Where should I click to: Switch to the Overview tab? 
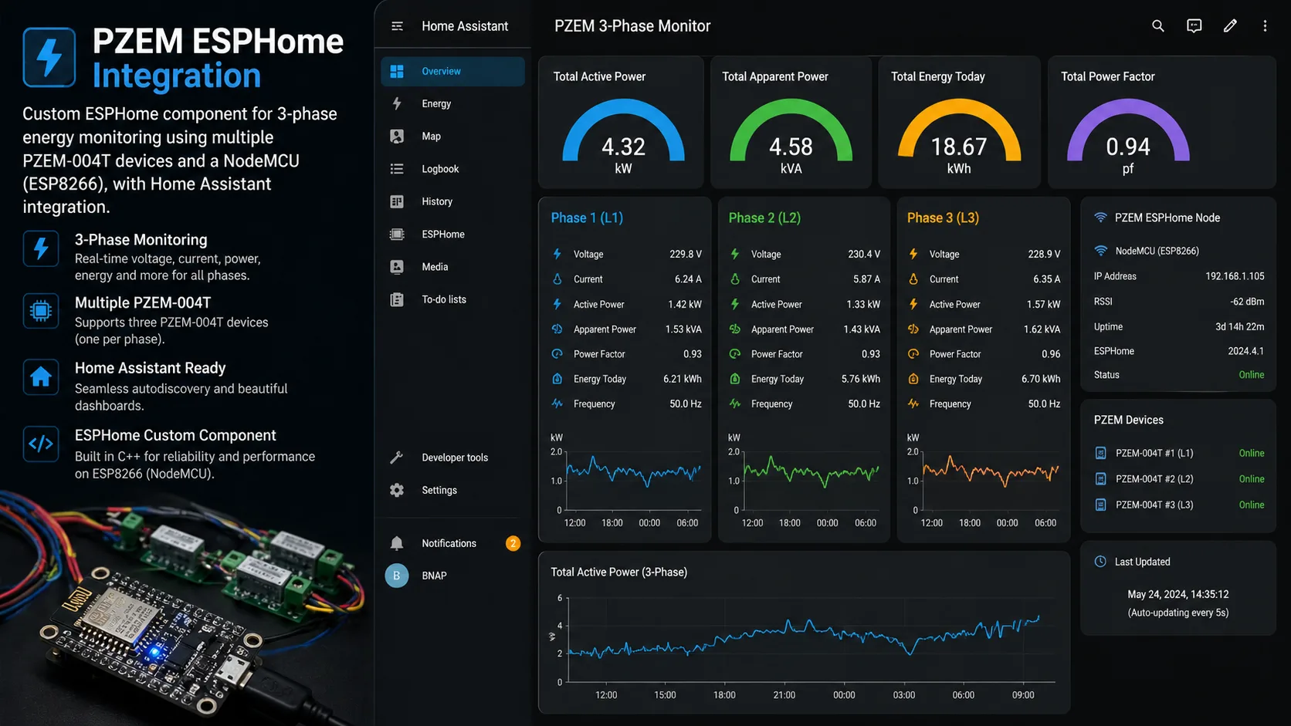(x=442, y=71)
